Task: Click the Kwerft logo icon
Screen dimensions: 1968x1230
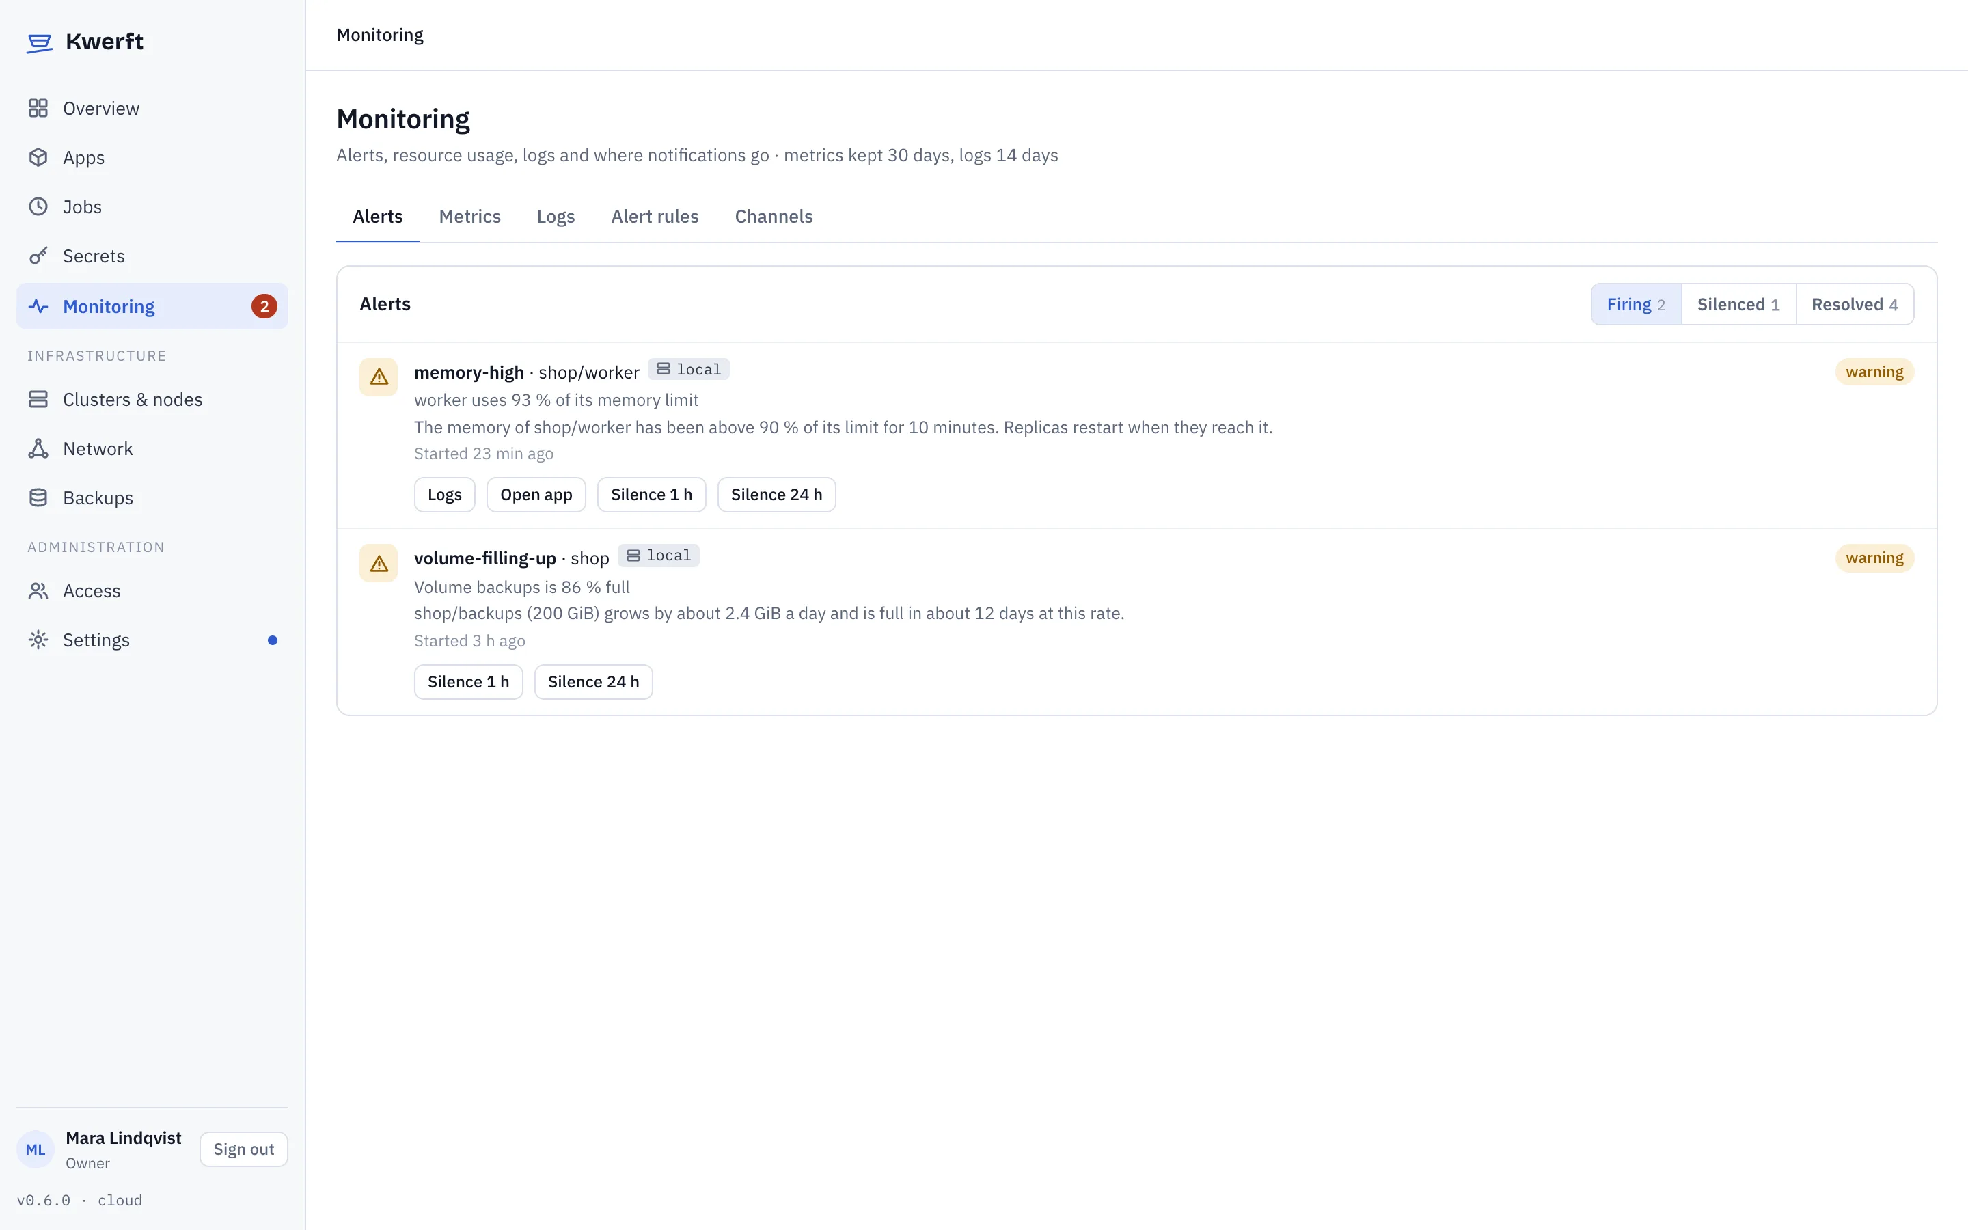Action: click(x=39, y=42)
